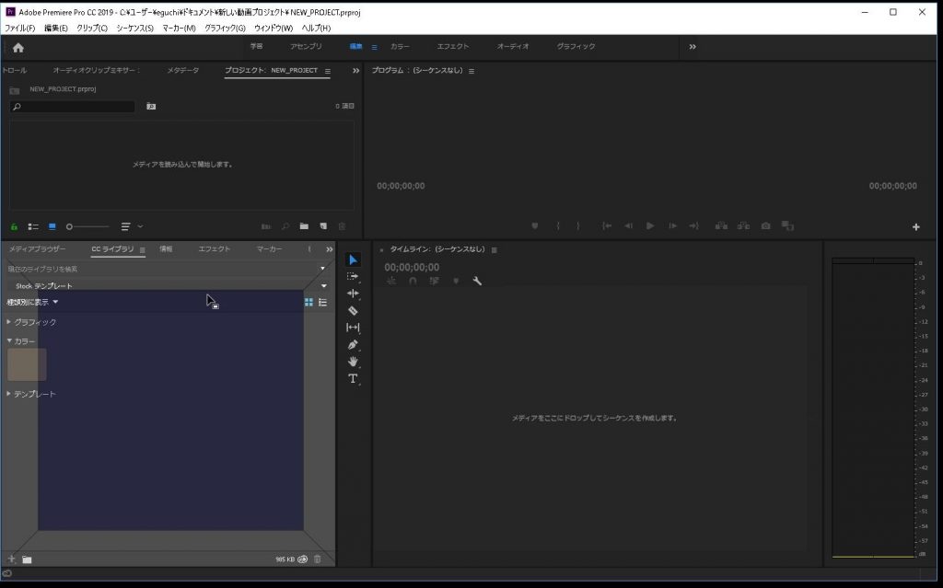Click the color swatch under カラー
The image size is (943, 588).
click(x=27, y=364)
